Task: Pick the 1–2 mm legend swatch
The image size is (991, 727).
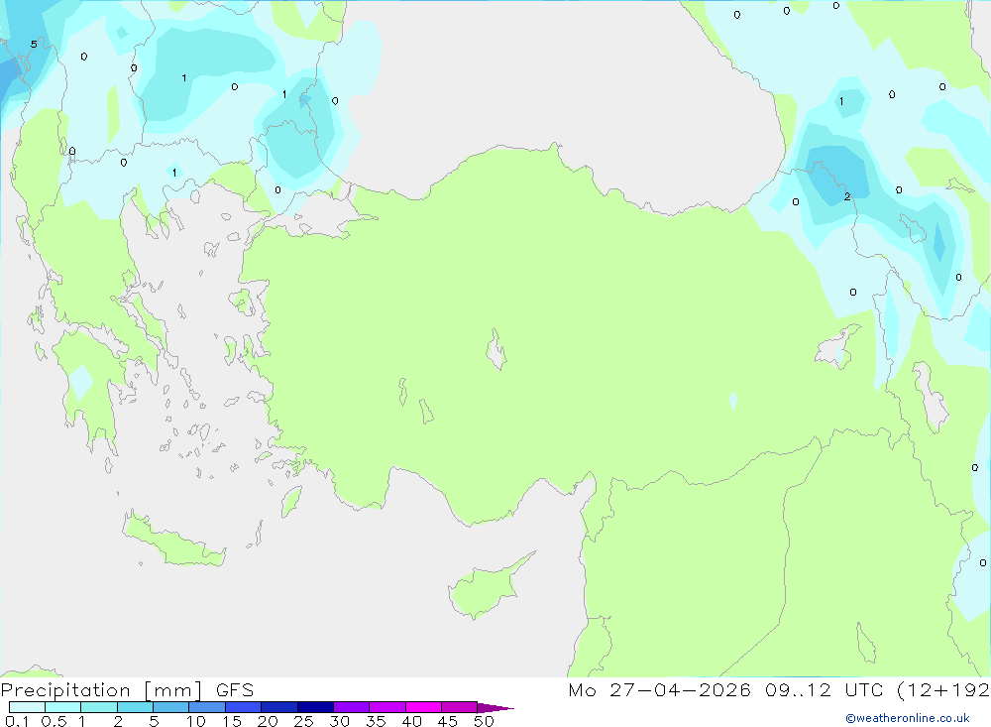Action: click(99, 707)
